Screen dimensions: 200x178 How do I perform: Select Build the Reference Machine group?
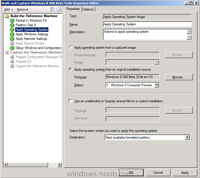pyautogui.click(x=34, y=16)
